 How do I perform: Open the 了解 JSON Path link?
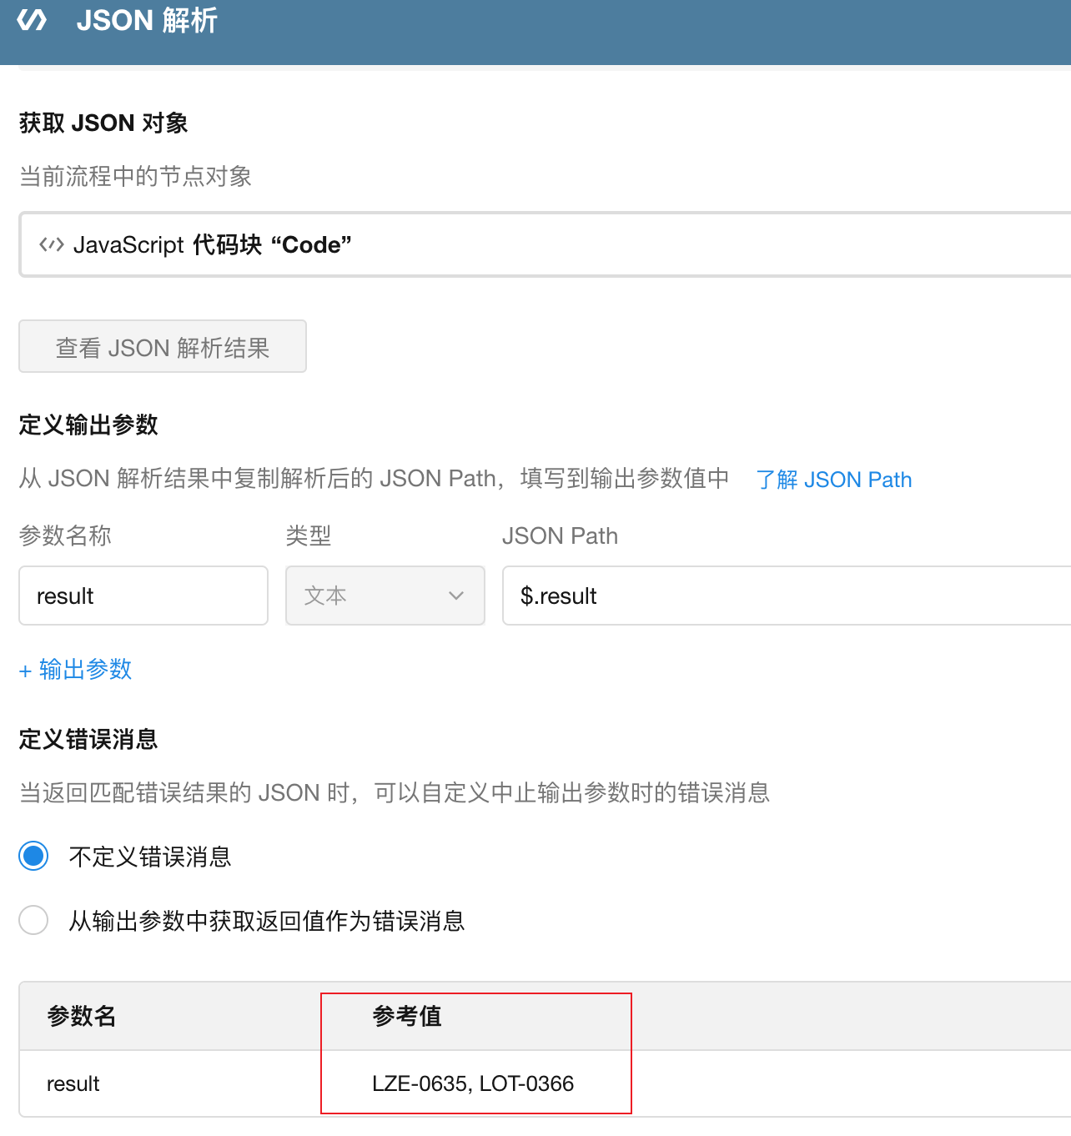[x=833, y=480]
